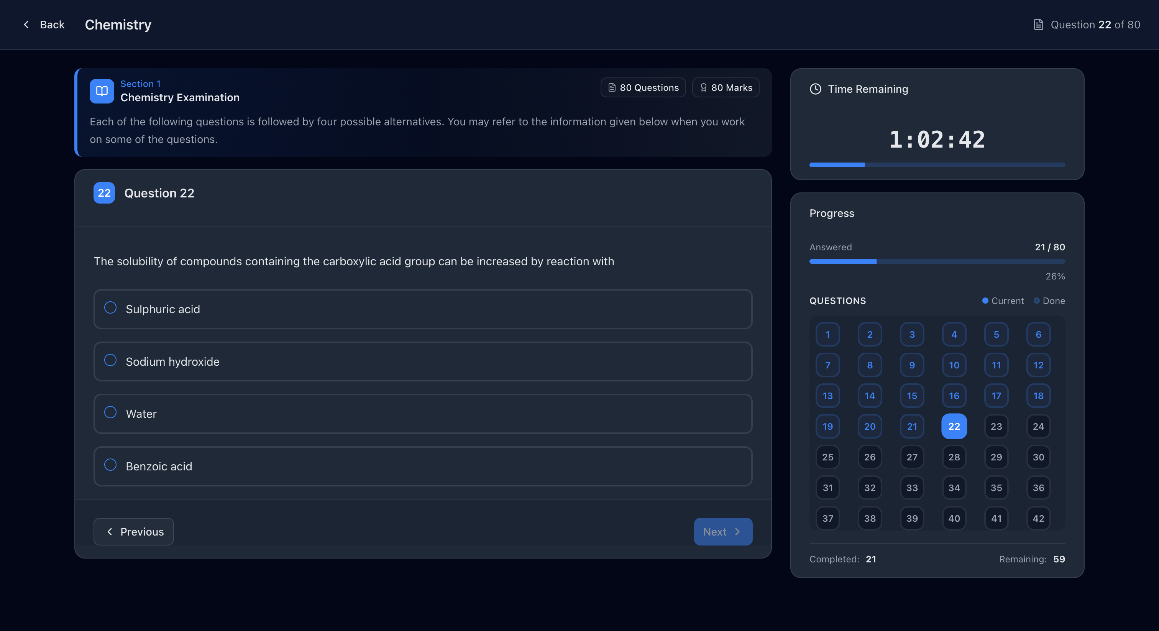This screenshot has width=1159, height=631.
Task: Click the 80 Questions badge icon
Action: 612,88
